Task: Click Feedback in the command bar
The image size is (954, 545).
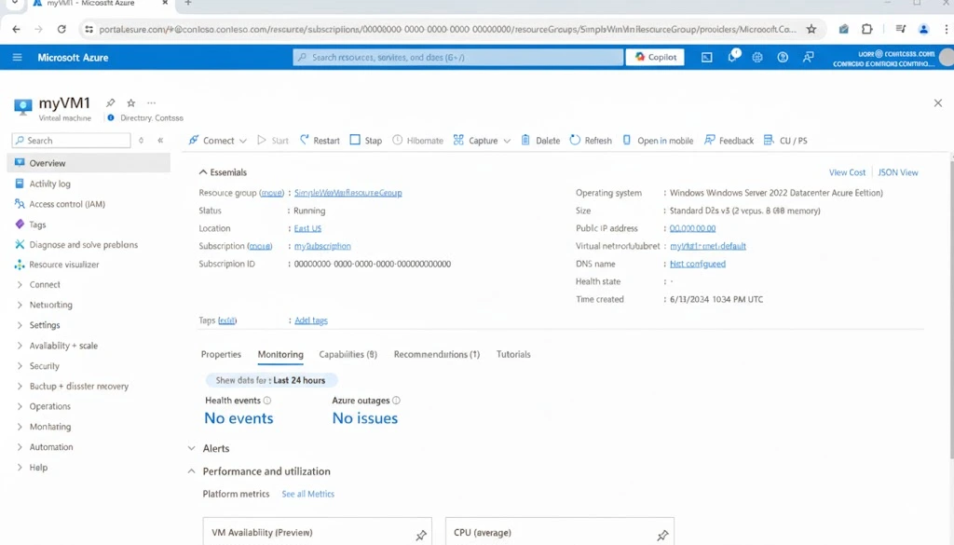Action: (729, 141)
